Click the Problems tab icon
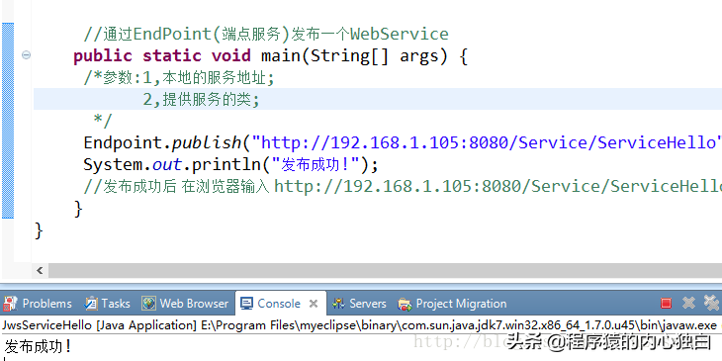The width and height of the screenshot is (722, 361). (10, 304)
